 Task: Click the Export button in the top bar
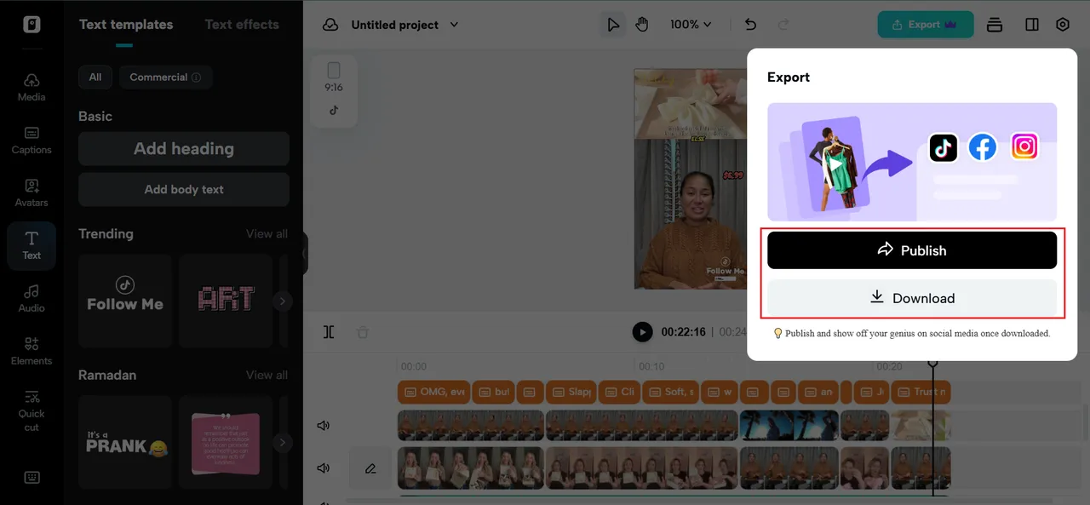pyautogui.click(x=924, y=25)
